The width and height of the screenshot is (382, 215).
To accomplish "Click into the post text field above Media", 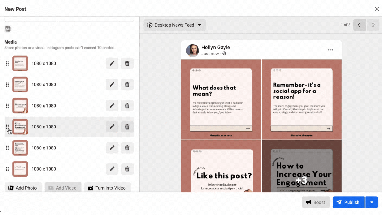I will pos(69,19).
